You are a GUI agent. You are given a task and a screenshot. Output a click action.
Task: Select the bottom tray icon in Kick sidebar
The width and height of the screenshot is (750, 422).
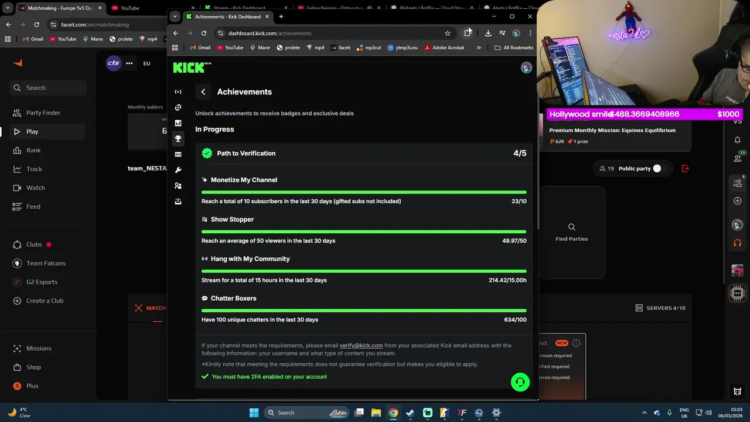(178, 201)
